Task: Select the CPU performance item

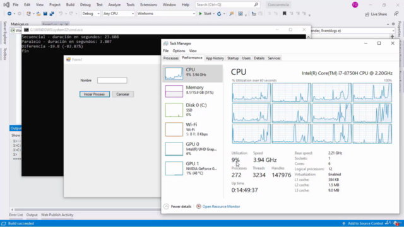Action: pyautogui.click(x=193, y=74)
